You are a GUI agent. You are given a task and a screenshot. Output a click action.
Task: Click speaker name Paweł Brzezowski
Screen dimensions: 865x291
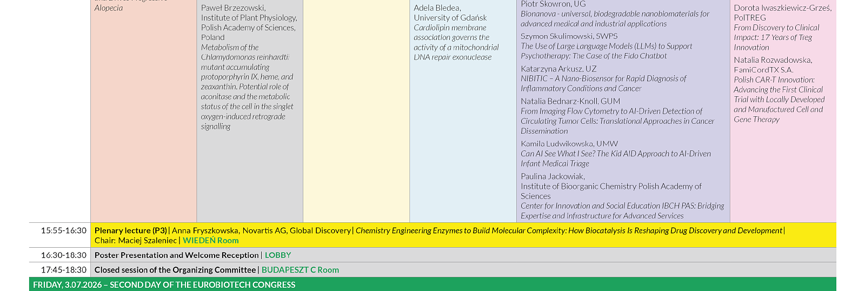click(233, 8)
